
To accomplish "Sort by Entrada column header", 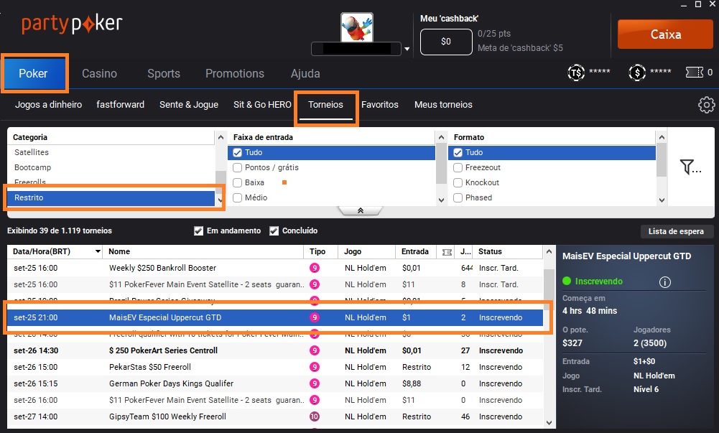I will tap(415, 251).
